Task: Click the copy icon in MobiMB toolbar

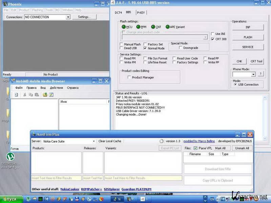Action: tap(31, 95)
